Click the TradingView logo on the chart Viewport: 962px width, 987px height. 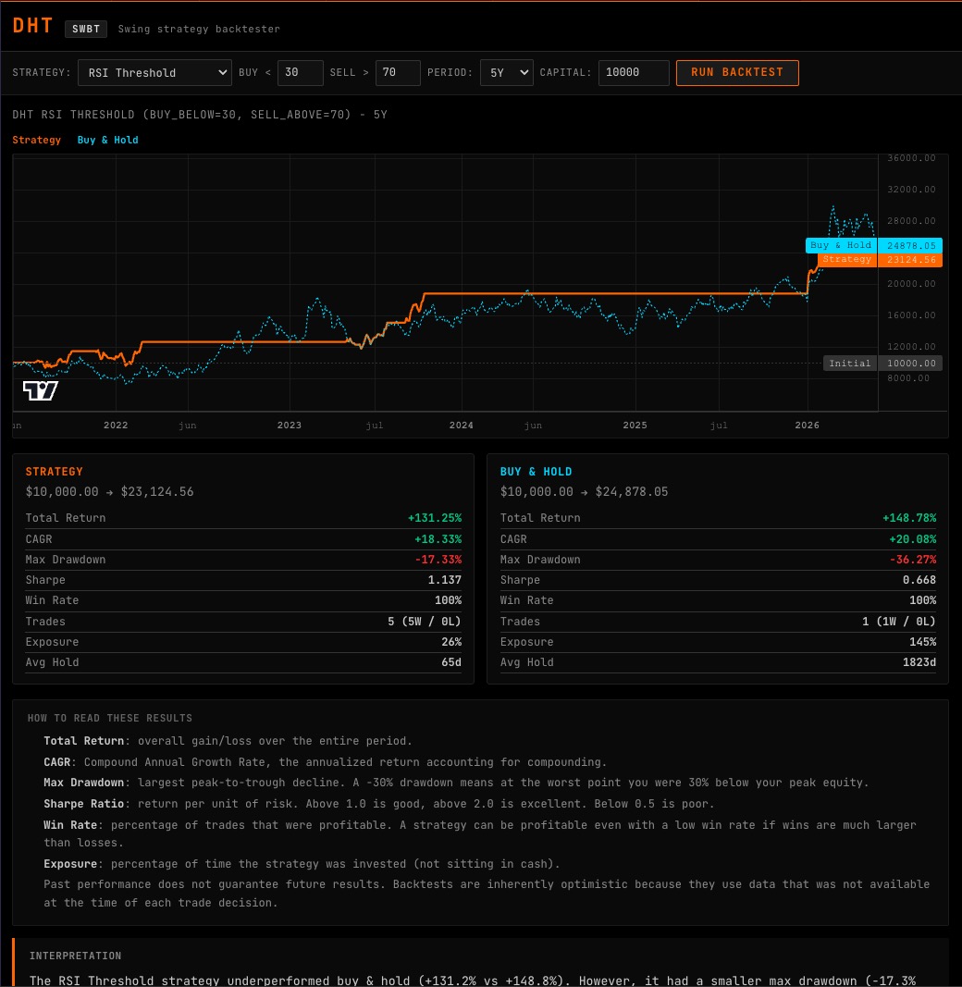(x=41, y=391)
